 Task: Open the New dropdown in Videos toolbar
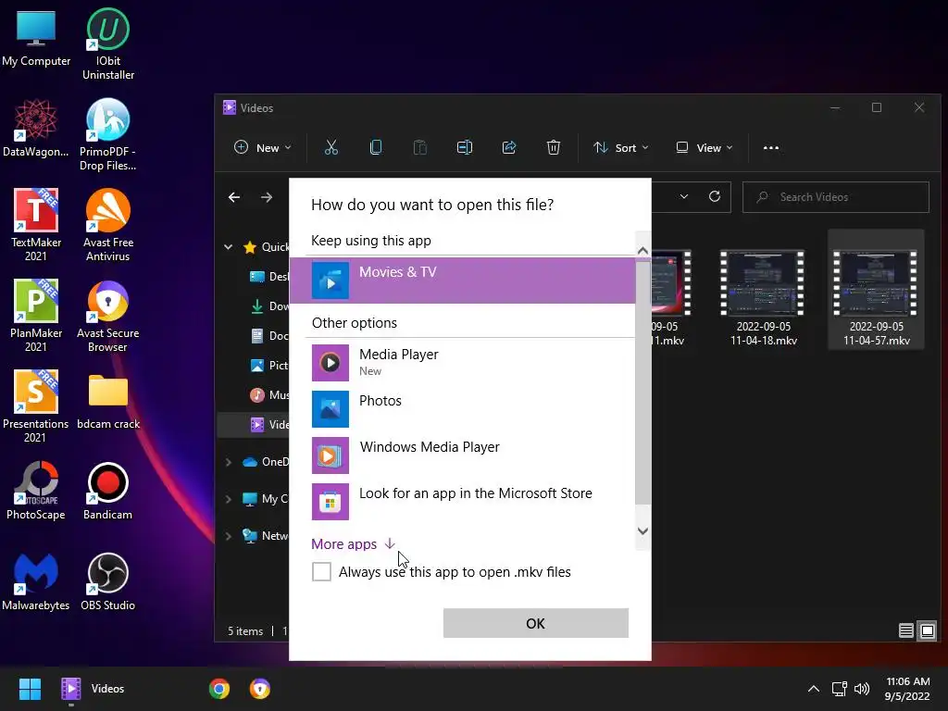262,147
